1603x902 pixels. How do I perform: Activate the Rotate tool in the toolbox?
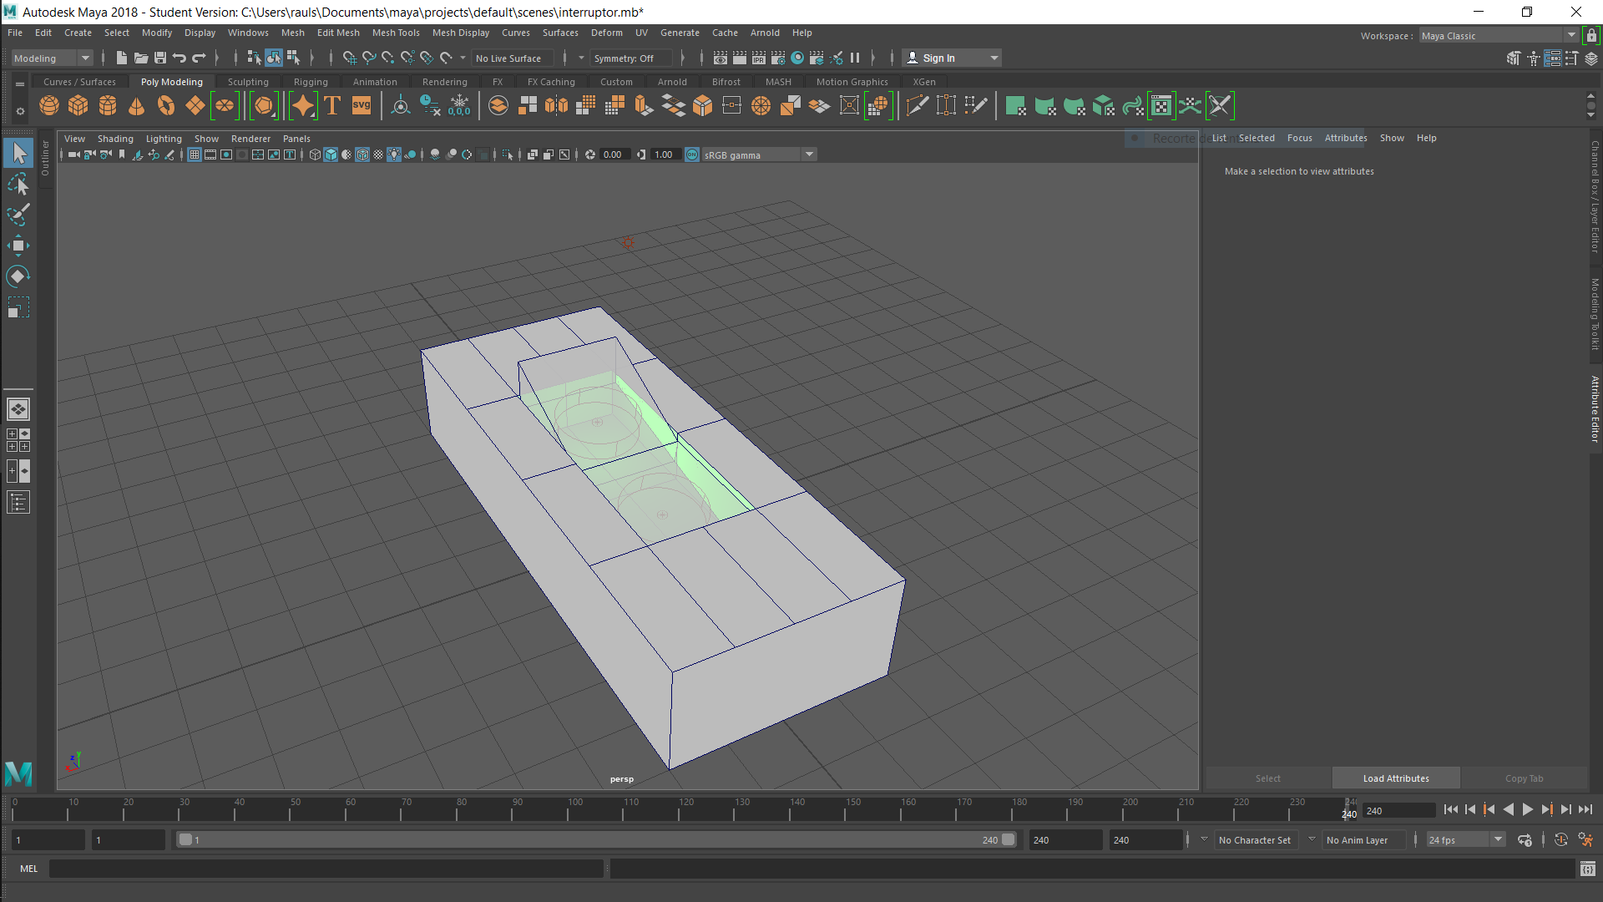[18, 276]
